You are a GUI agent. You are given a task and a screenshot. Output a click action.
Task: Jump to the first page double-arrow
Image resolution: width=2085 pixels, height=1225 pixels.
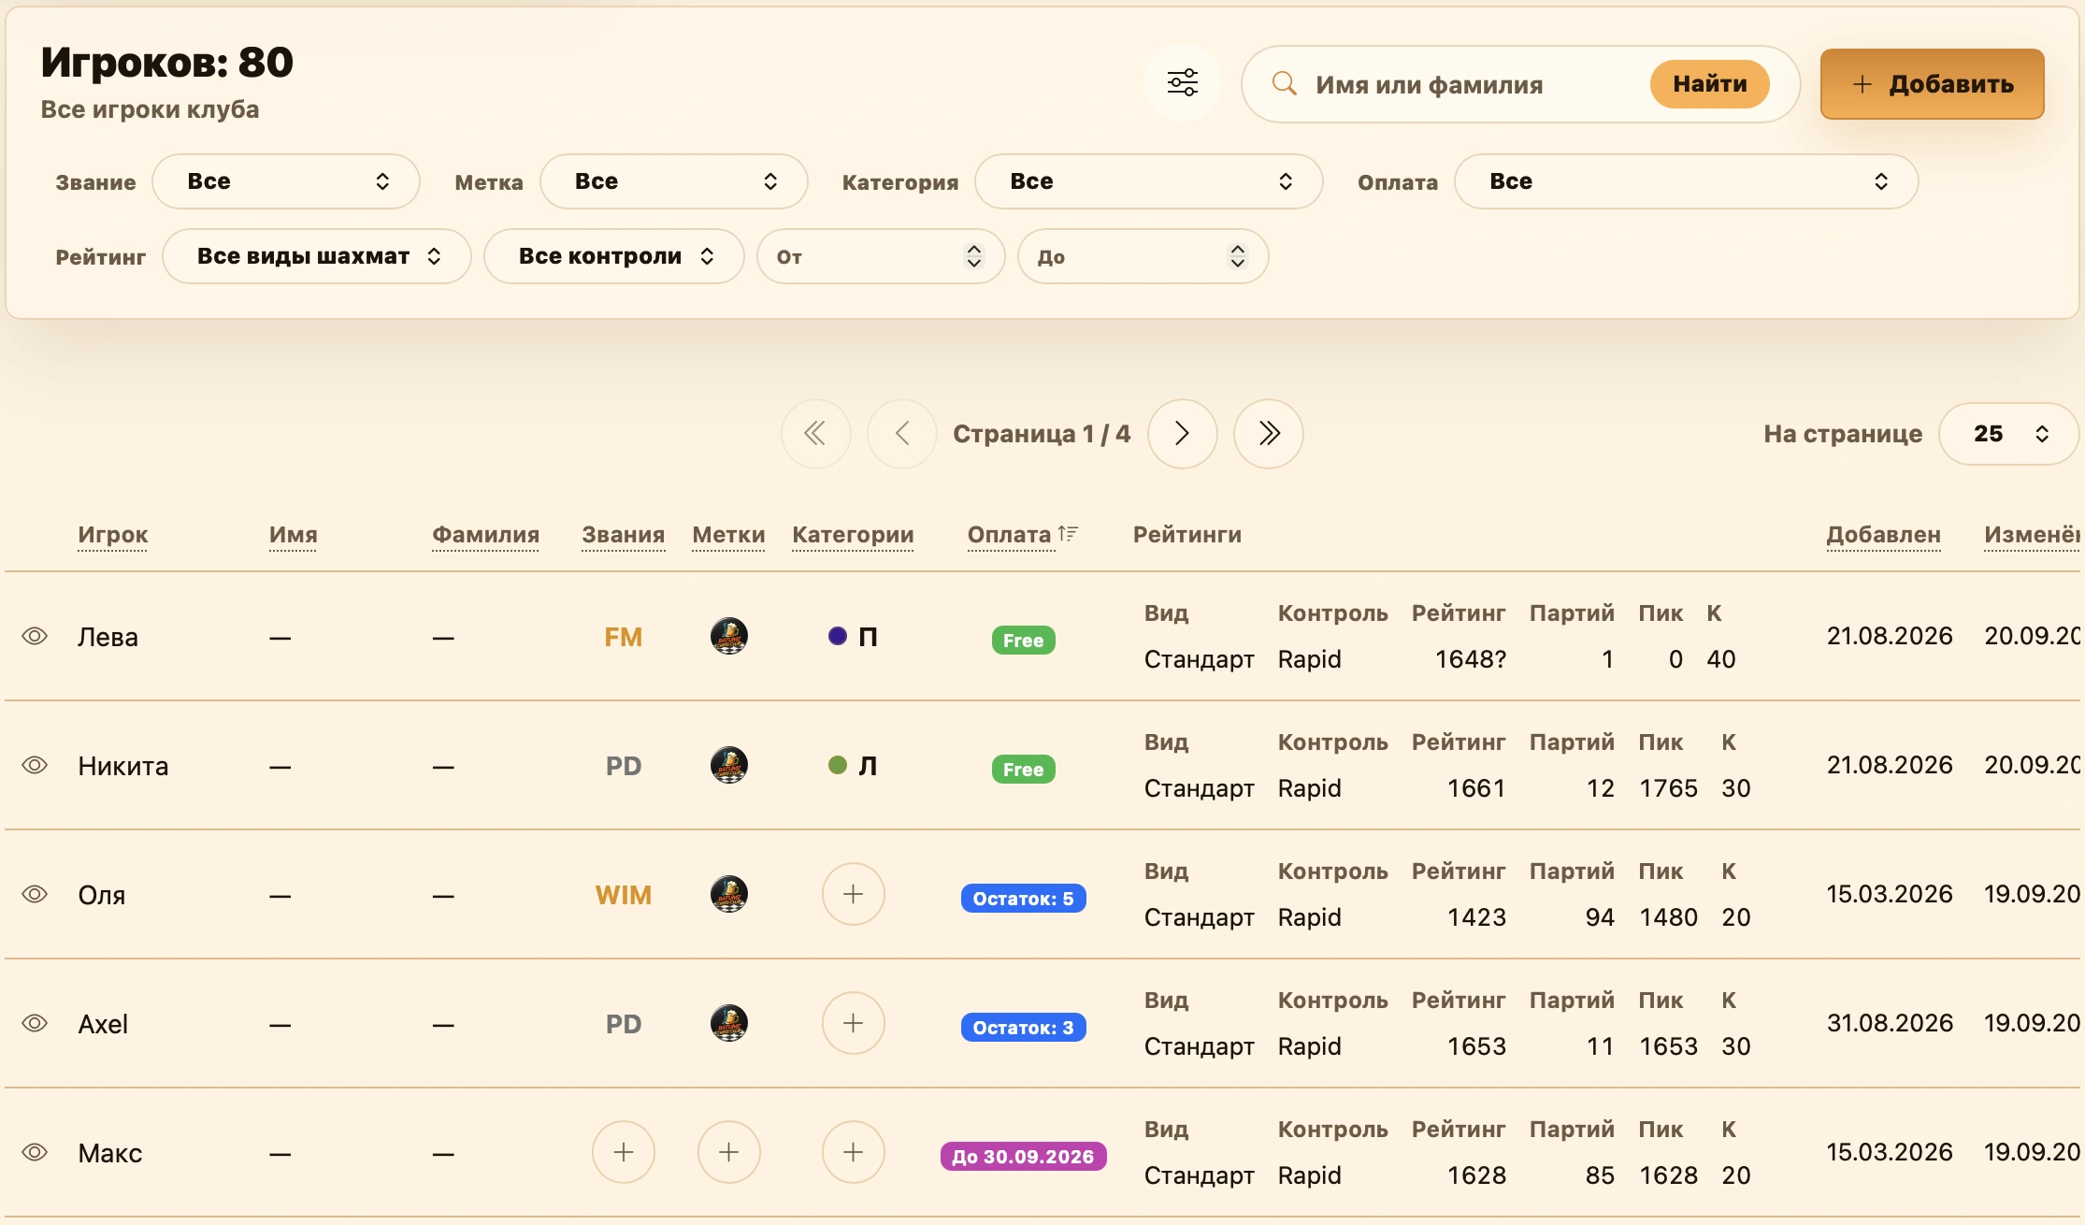coord(816,434)
